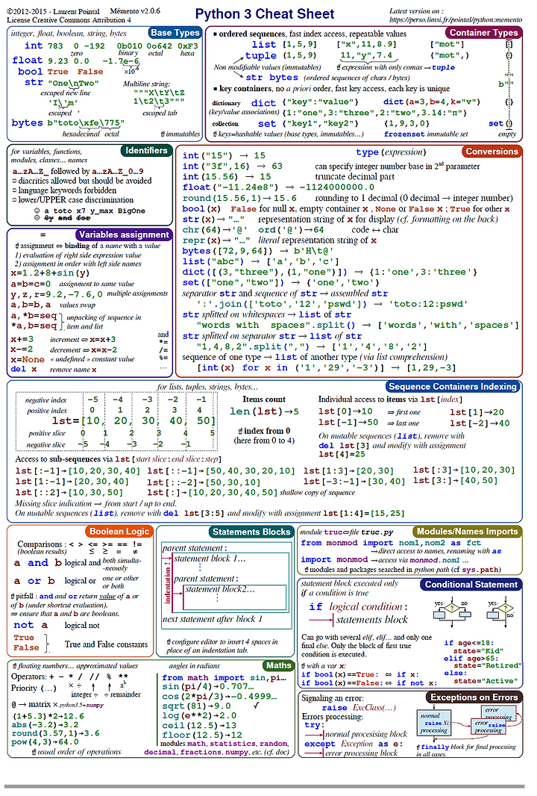Screen dimensions: 537x796
Task: Click the Sequence Containers Indexing header
Action: (453, 386)
